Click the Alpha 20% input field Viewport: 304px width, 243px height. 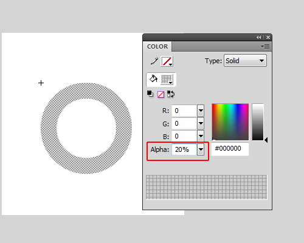(x=184, y=149)
